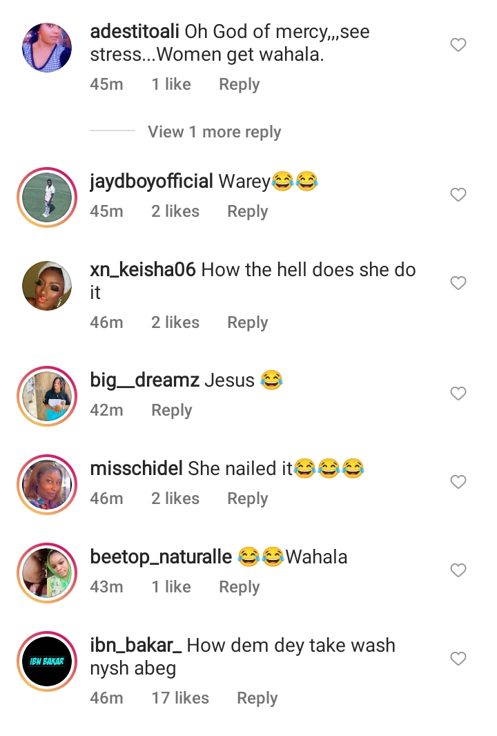497x736 pixels.
Task: Expand 'View 1 more reply' thread
Action: (x=215, y=132)
